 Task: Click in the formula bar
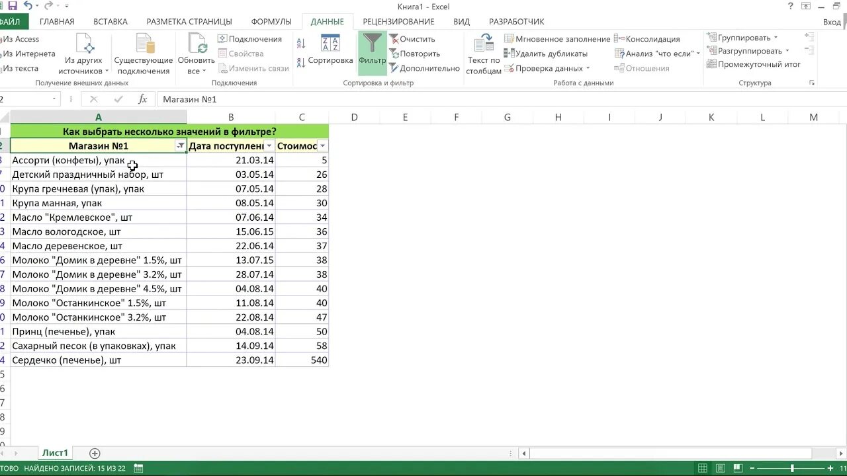[500, 99]
